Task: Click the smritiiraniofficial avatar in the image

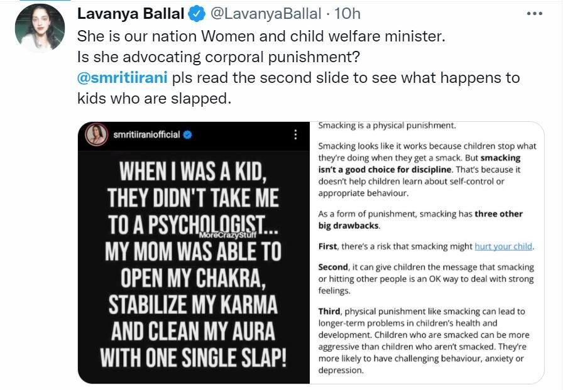Action: (96, 134)
